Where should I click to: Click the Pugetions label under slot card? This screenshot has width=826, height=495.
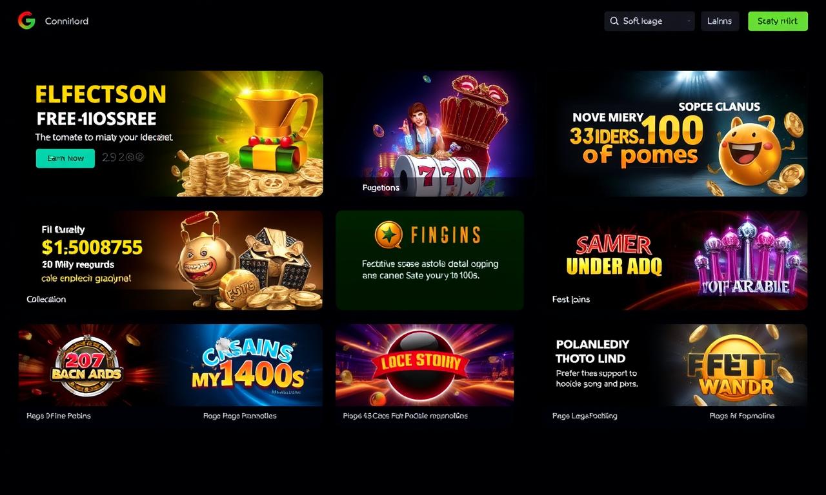click(381, 188)
